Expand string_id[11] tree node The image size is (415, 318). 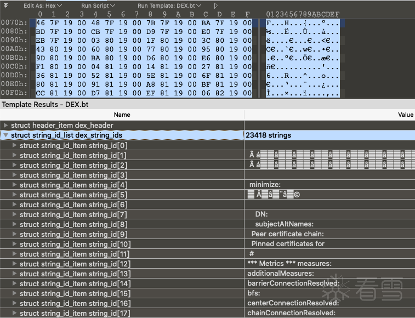pos(15,254)
